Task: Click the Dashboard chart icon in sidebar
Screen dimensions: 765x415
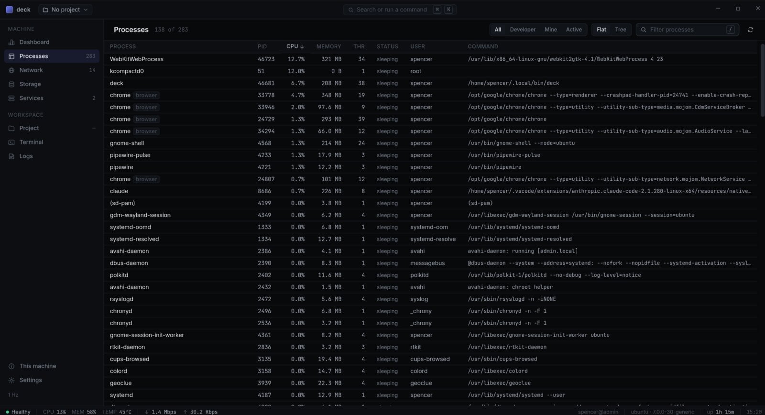Action: pos(11,42)
